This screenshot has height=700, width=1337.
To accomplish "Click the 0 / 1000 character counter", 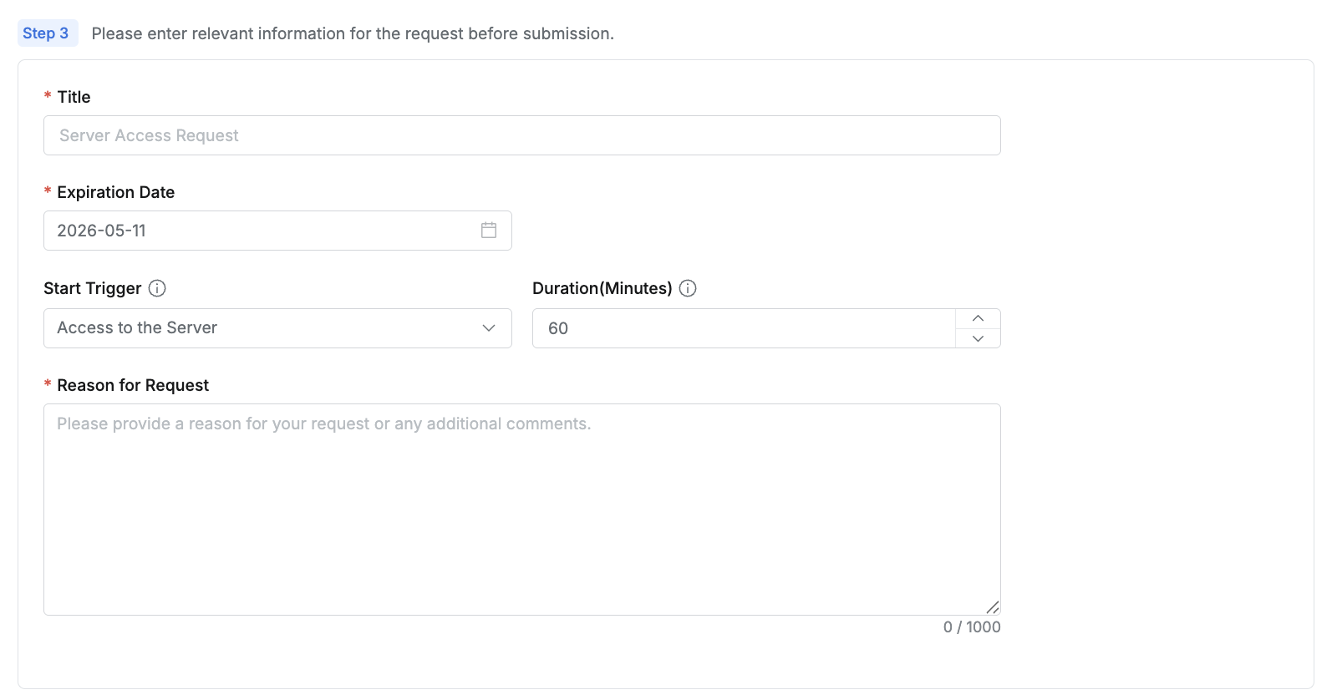I will pos(971,627).
